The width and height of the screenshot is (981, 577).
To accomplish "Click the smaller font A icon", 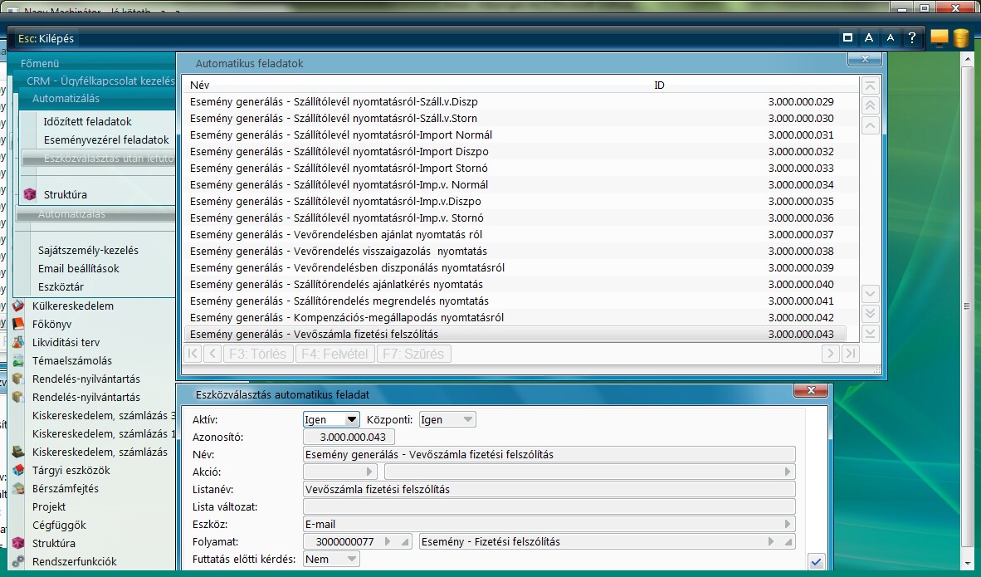I will (891, 37).
